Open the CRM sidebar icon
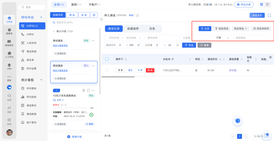The height and width of the screenshot is (141, 274). [9, 66]
